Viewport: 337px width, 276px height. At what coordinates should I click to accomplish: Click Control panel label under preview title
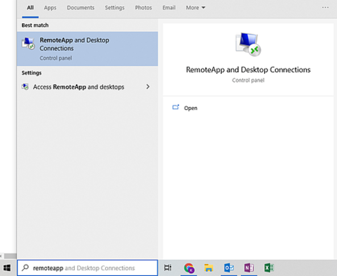(248, 80)
